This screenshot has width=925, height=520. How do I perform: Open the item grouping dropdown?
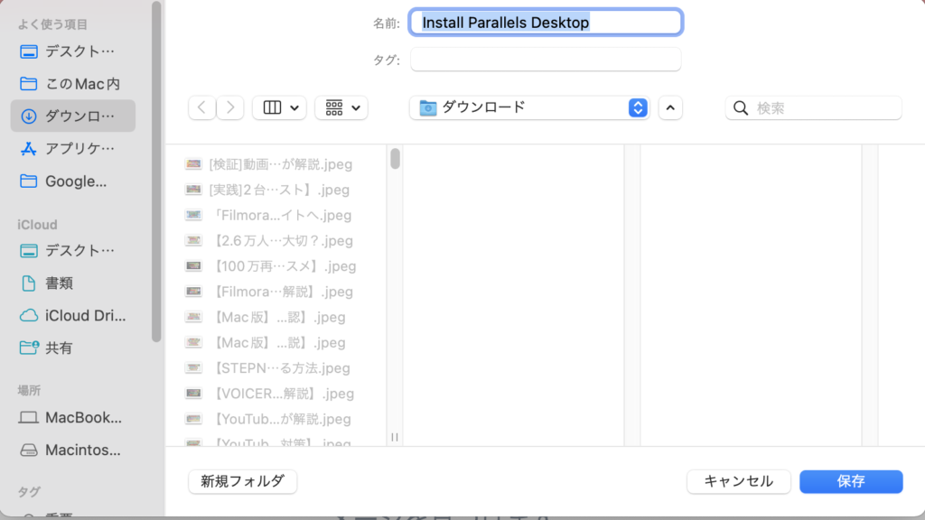coord(341,107)
